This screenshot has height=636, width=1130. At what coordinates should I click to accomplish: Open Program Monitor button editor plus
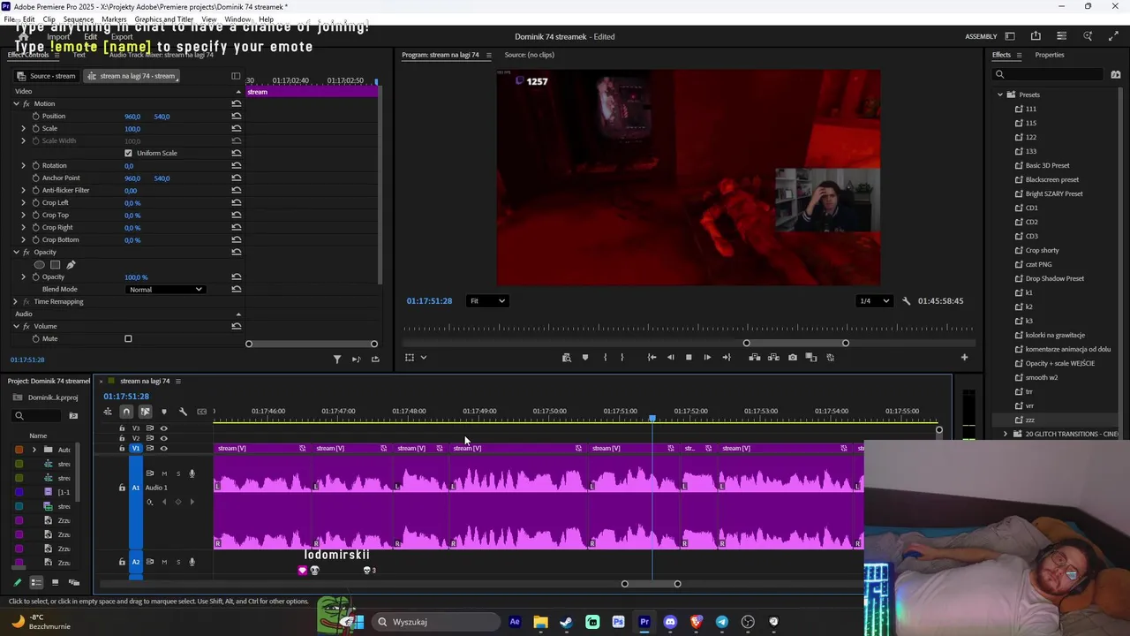(x=964, y=358)
